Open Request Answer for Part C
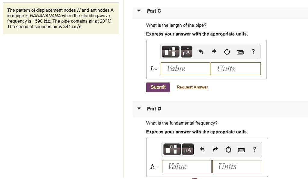Image resolution: width=308 pixels, height=179 pixels. 192,87
